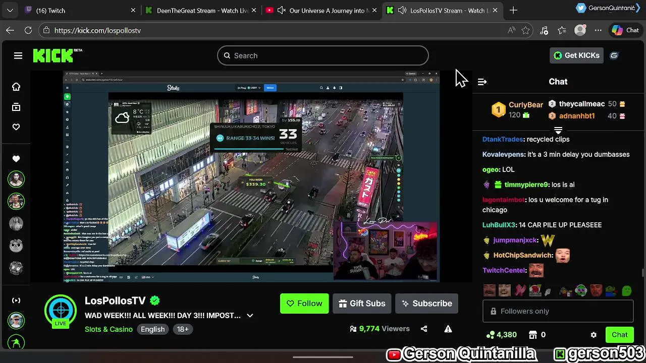Click DtankTrades username in chat
646x363 pixels.
pyautogui.click(x=502, y=139)
